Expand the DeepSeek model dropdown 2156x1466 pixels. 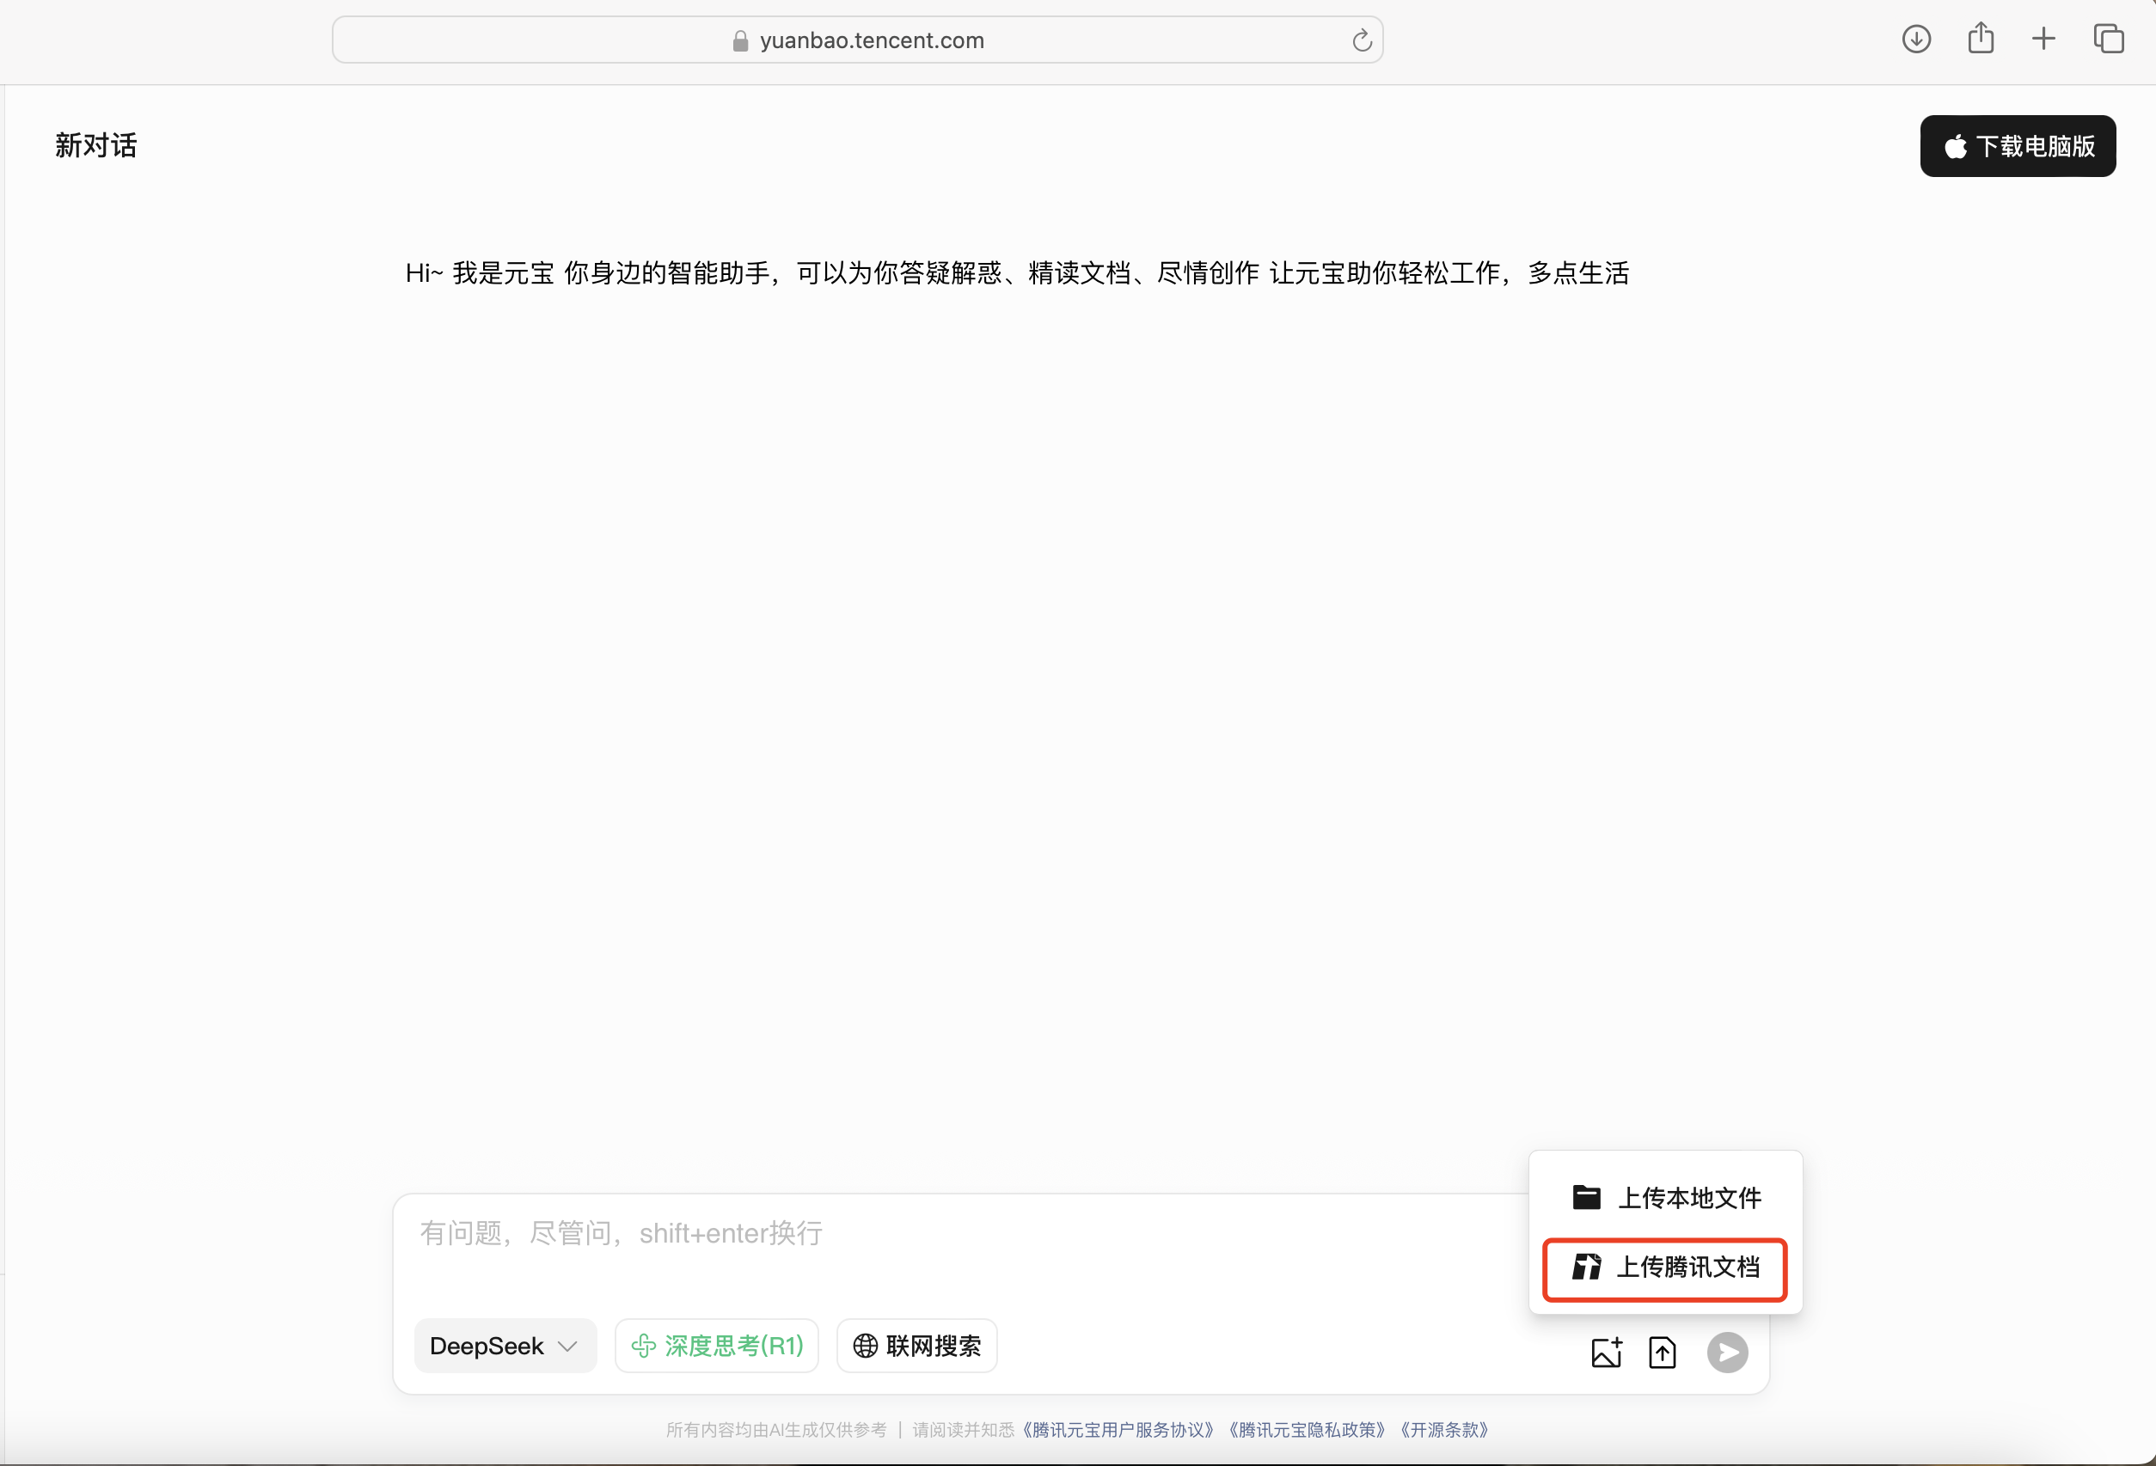tap(504, 1346)
